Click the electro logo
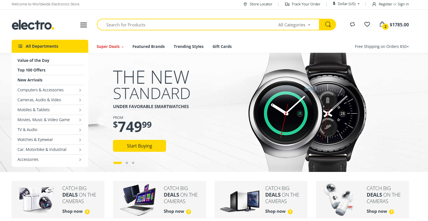Screen dimensions: 428x221 point(33,25)
